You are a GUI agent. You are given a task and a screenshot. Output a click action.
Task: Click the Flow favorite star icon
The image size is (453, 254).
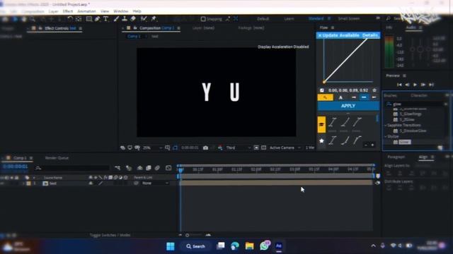pyautogui.click(x=374, y=90)
